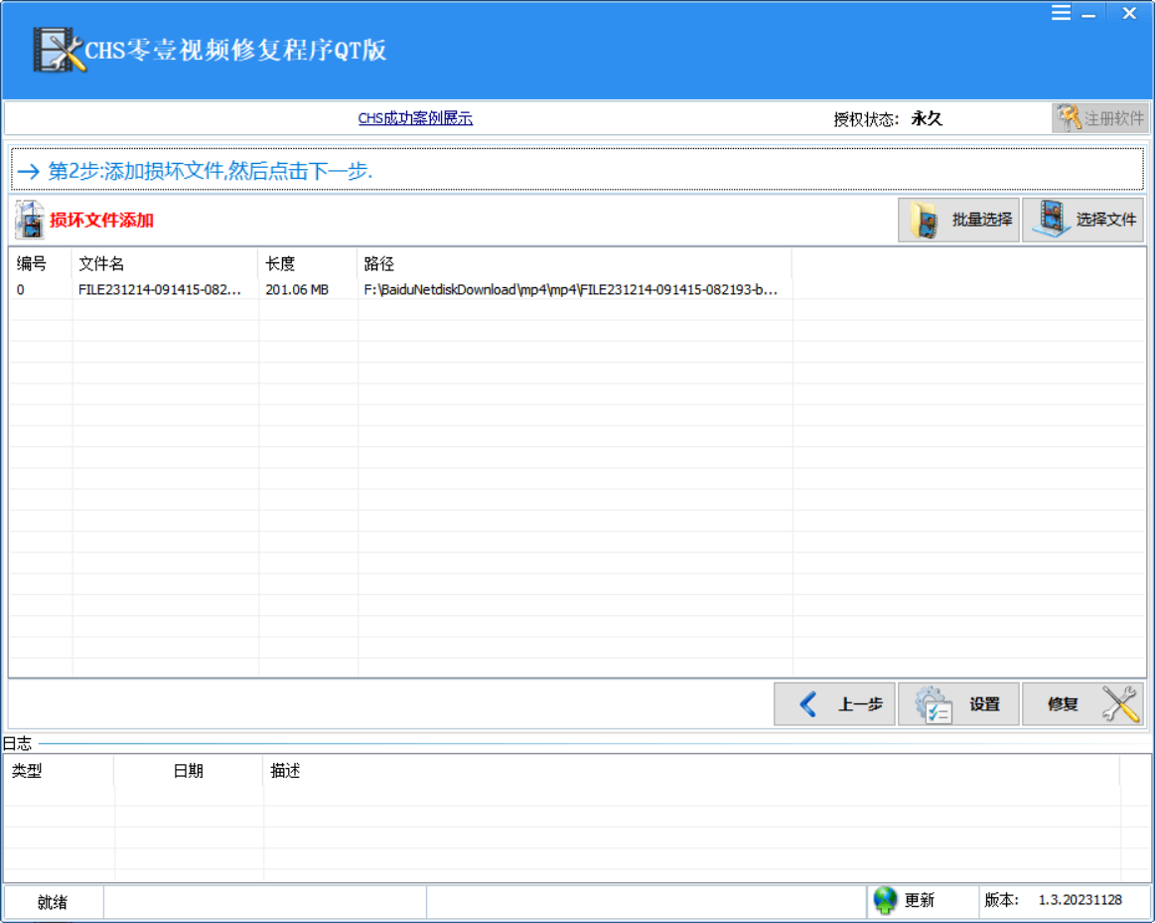Open the hamburger menu in title bar
Viewport: 1155px width, 923px height.
1061,13
